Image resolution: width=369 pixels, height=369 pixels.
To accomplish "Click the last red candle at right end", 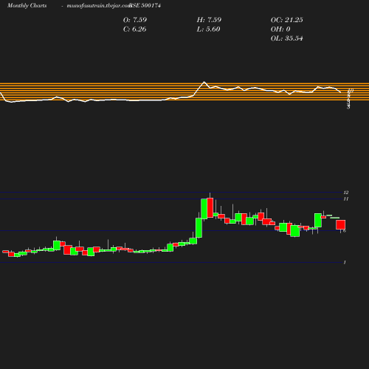I will click(341, 225).
